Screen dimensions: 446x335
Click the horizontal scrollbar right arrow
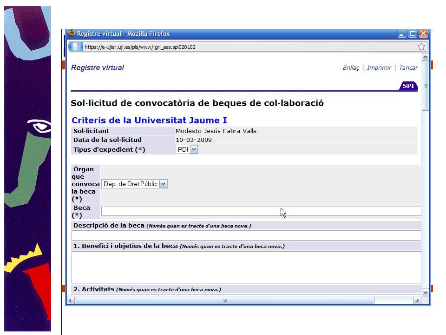tap(417, 301)
